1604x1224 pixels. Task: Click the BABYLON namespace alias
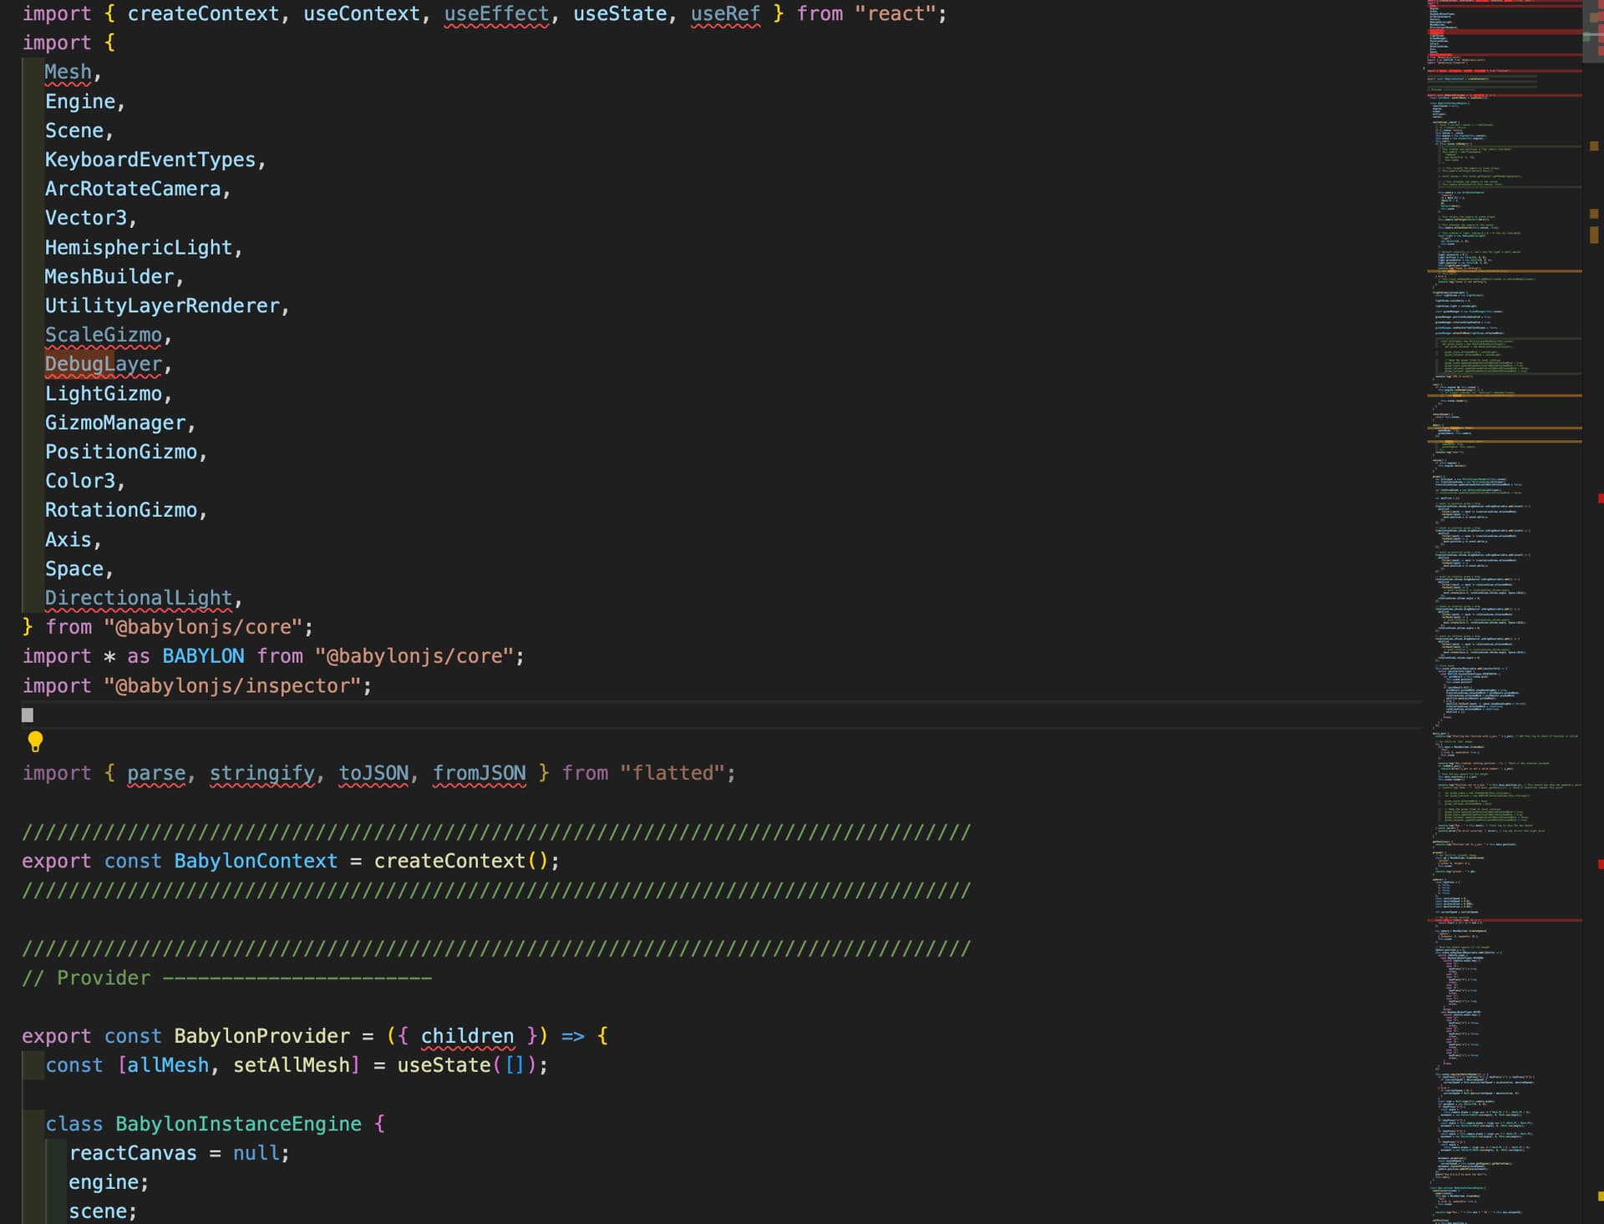pos(203,656)
